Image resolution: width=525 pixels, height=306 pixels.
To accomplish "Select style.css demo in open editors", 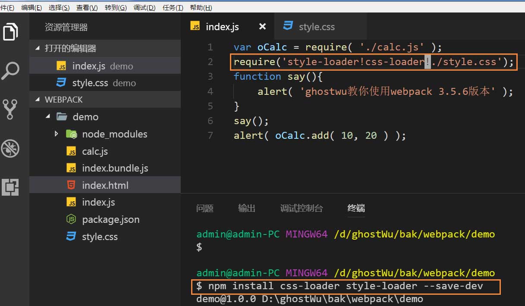I will coord(105,83).
